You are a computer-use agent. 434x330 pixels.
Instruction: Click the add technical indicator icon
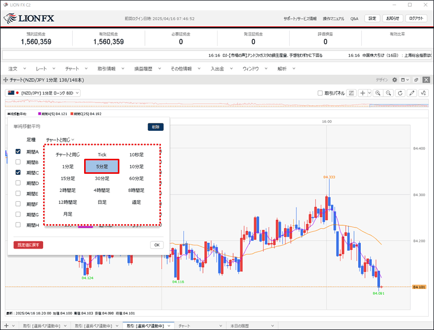(424, 93)
